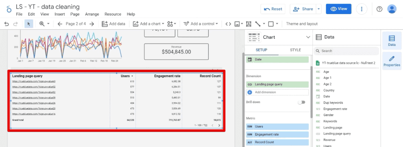Open the signup=value63 landing page link

coord(34,81)
